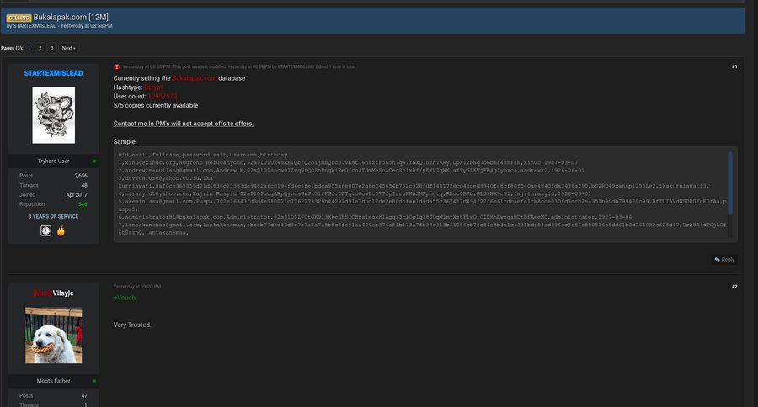Viewport: 758px width, 407px height.
Task: Click the threads count 48
Action: (x=84, y=185)
